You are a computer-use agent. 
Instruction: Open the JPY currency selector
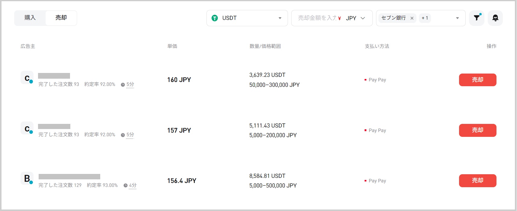click(355, 18)
